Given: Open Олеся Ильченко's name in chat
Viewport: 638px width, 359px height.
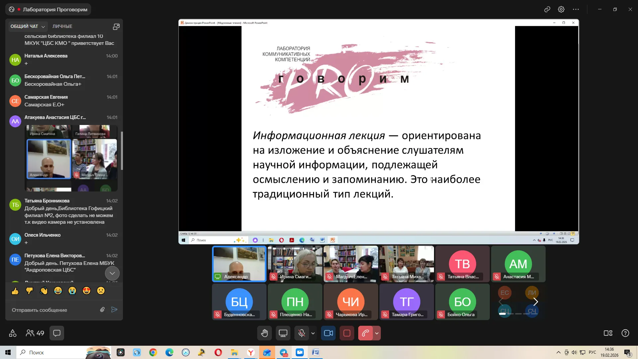Looking at the screenshot, I should [x=43, y=235].
